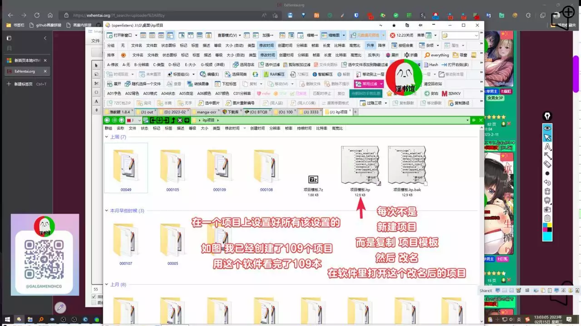Switch to the (D:) 2023-02 tab

(174, 112)
